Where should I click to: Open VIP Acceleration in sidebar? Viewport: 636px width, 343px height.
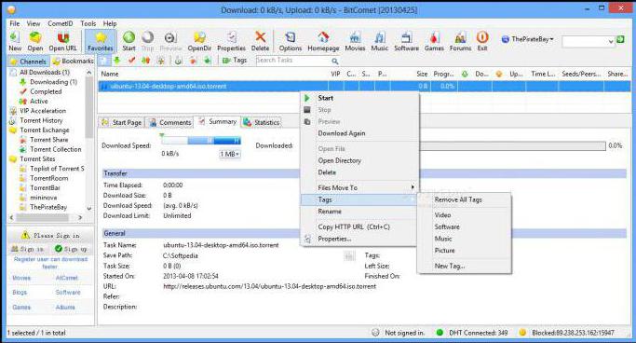pos(43,111)
